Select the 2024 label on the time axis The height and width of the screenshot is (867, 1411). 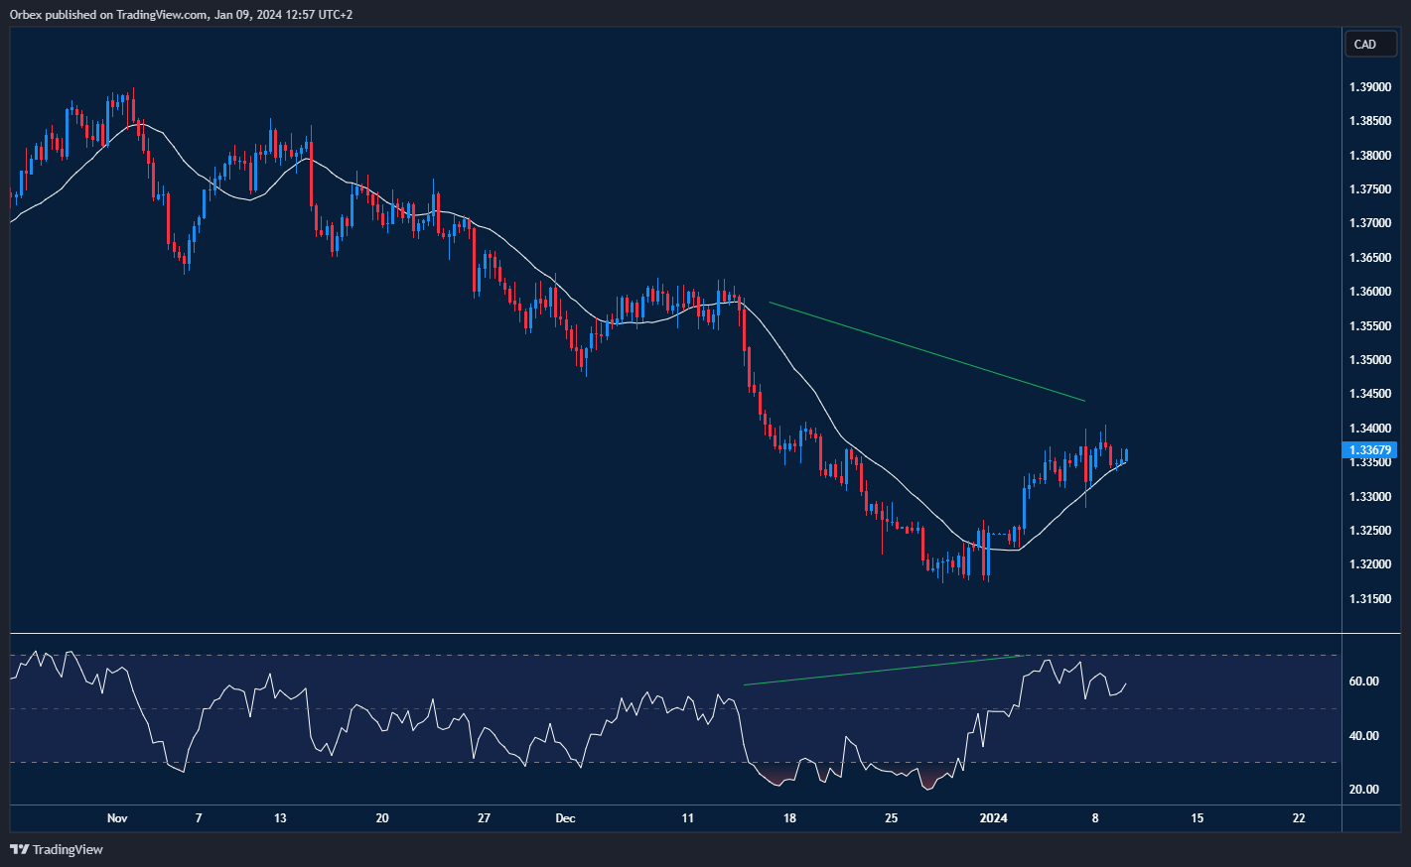(992, 818)
